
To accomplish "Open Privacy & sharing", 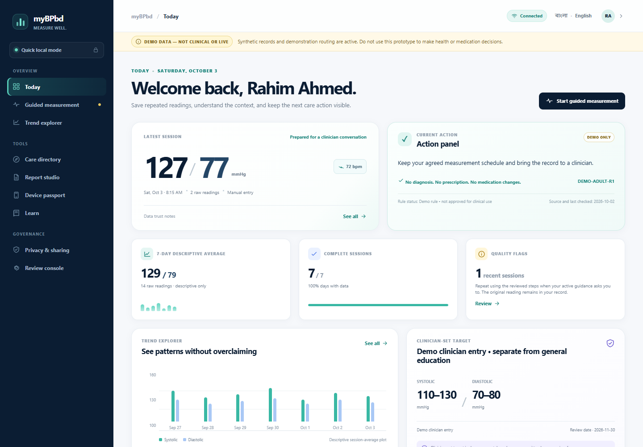I will tap(57, 250).
